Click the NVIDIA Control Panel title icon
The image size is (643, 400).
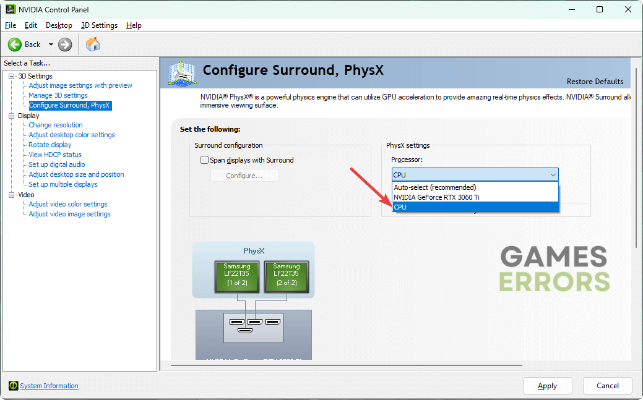11,9
